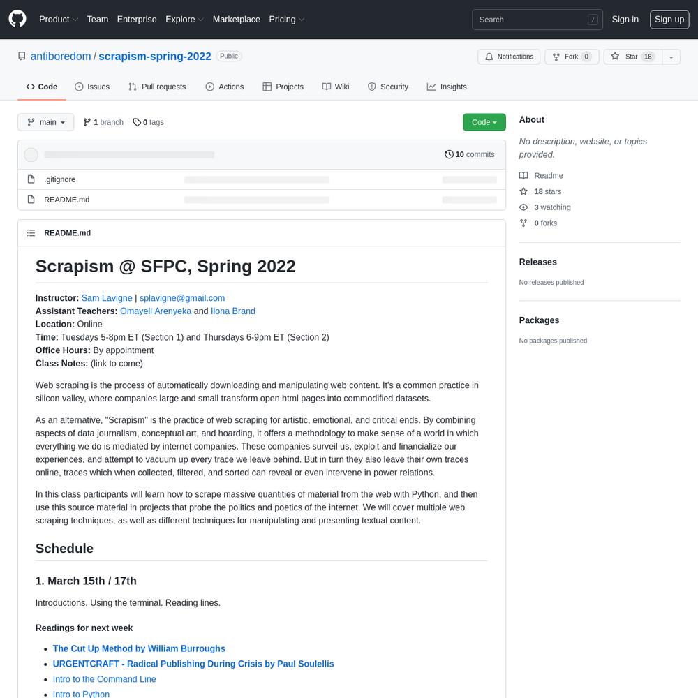Viewport: 698px width, 698px height.
Task: Open the dropdown arrow beside Star
Action: 671,57
